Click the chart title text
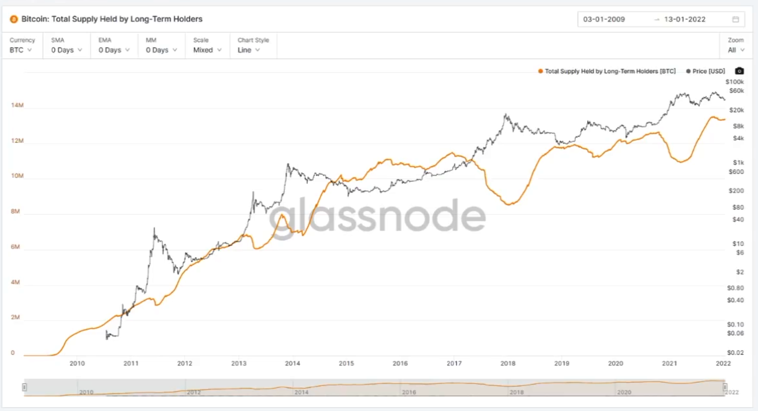This screenshot has height=411, width=758. click(112, 19)
